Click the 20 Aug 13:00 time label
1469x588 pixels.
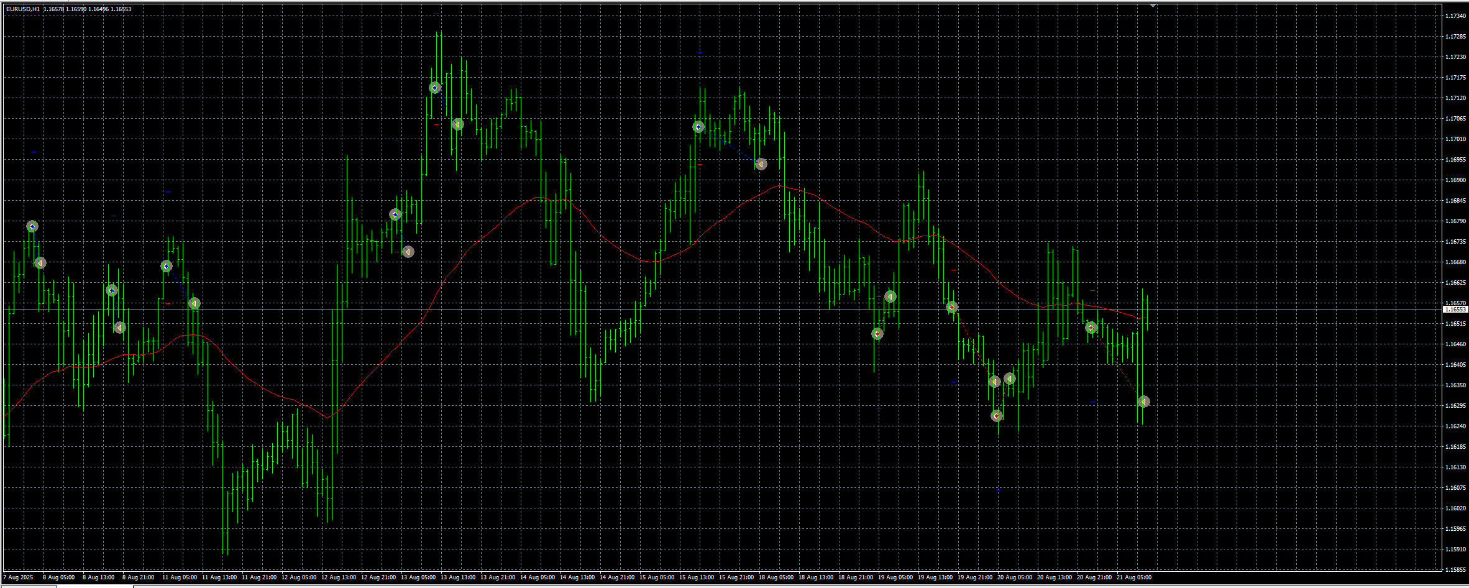pos(1055,577)
